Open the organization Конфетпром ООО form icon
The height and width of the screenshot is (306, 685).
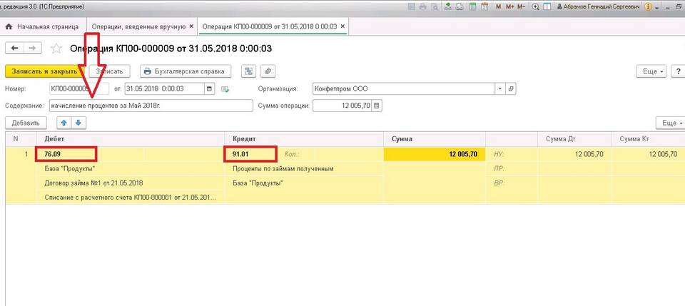[x=511, y=89]
